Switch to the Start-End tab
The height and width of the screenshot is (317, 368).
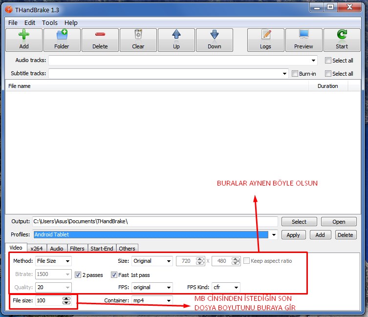pos(102,249)
